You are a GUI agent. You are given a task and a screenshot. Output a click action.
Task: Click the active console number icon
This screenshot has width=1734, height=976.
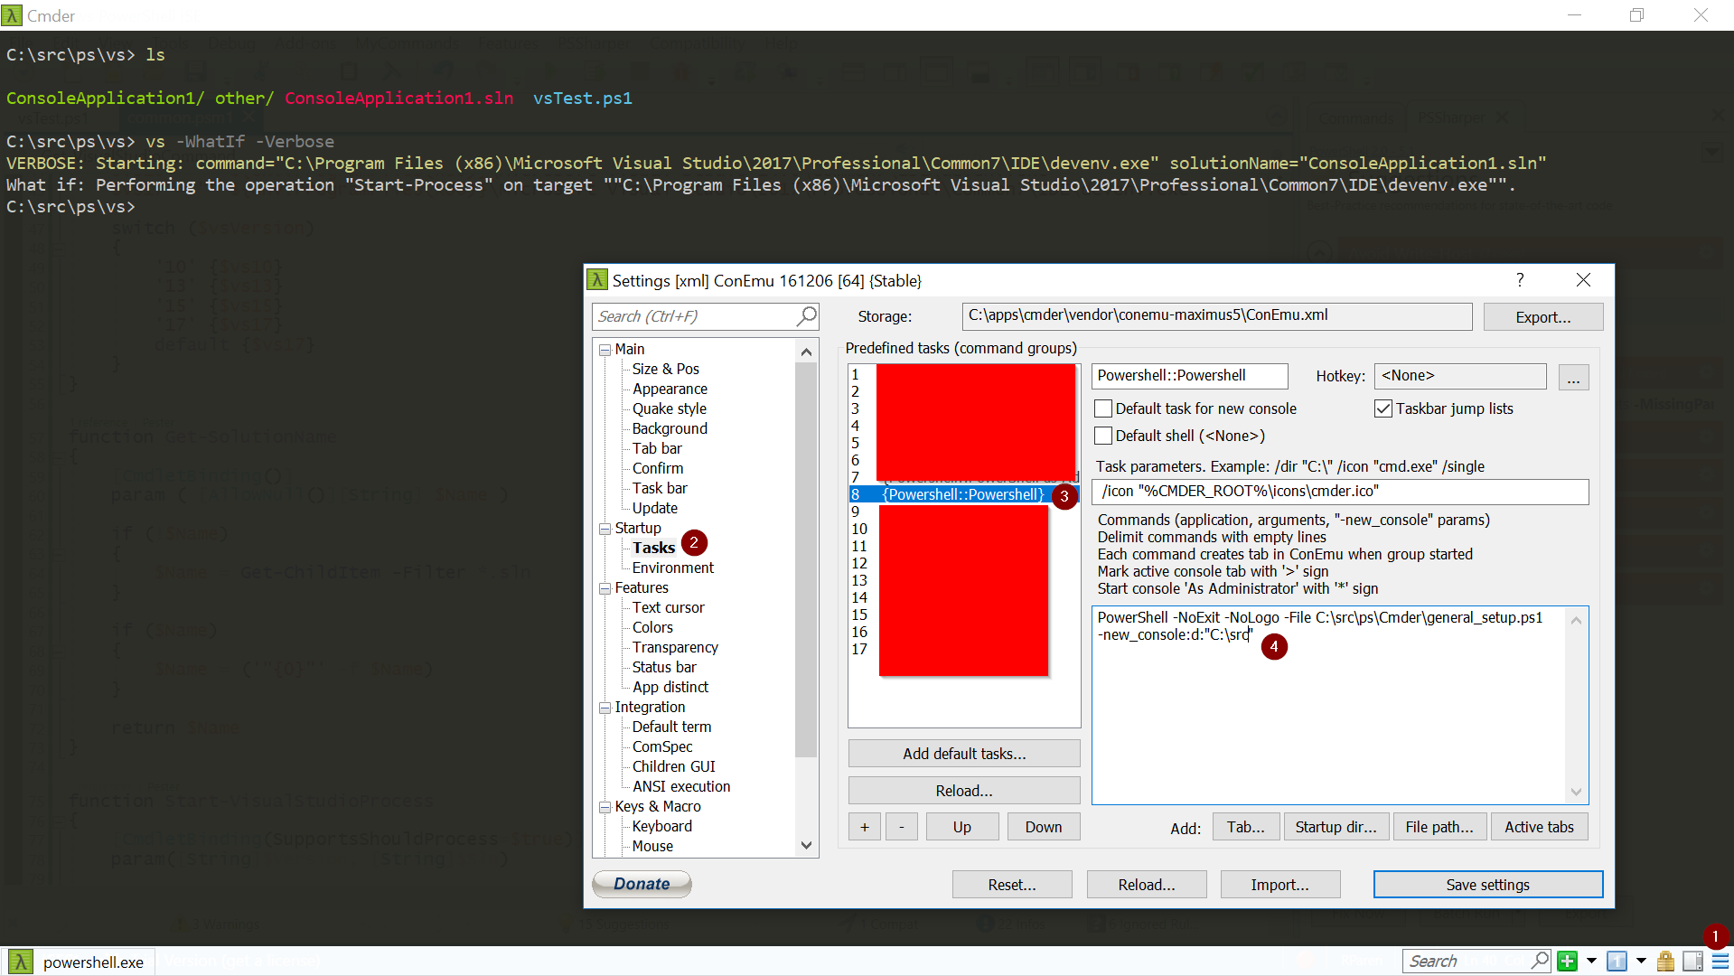[x=1617, y=961]
